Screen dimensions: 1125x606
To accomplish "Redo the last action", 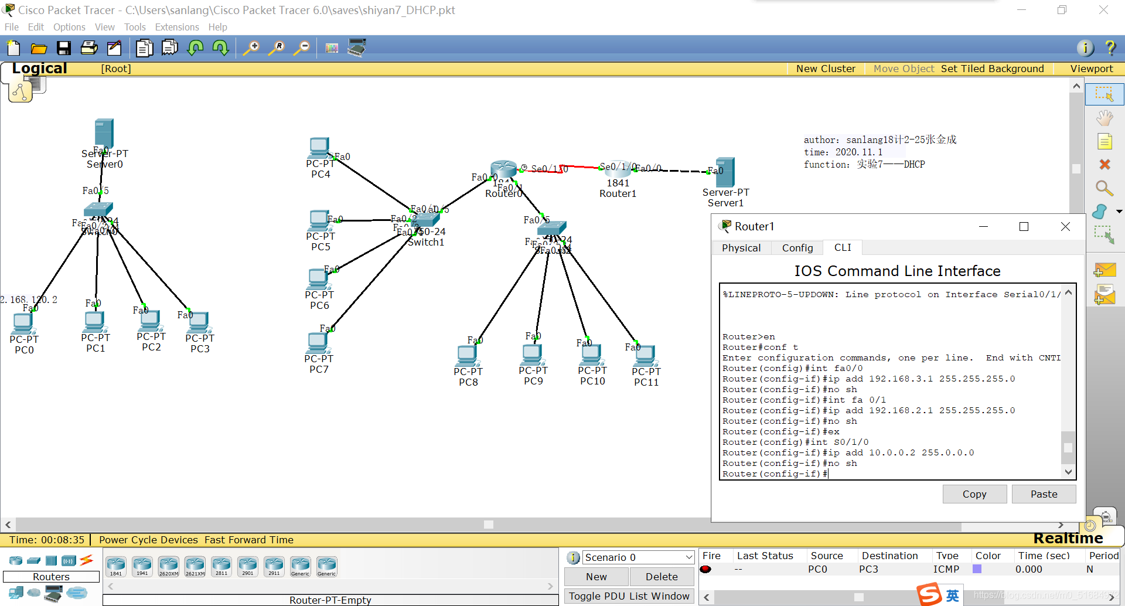I will click(x=221, y=48).
